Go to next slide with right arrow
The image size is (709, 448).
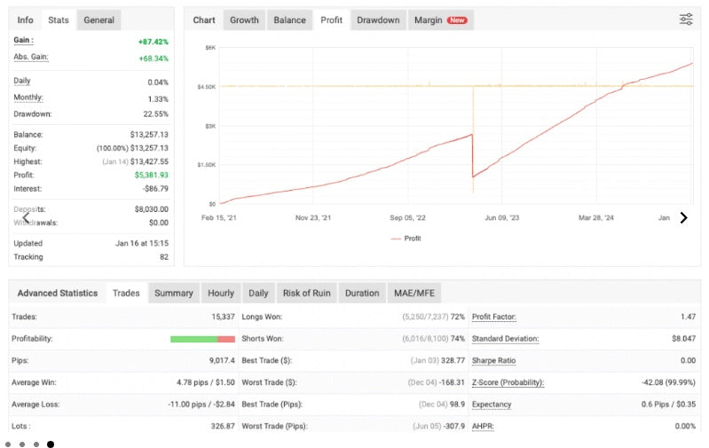coord(683,218)
